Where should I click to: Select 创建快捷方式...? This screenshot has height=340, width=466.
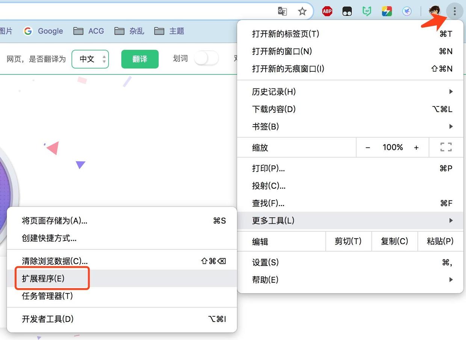point(122,238)
